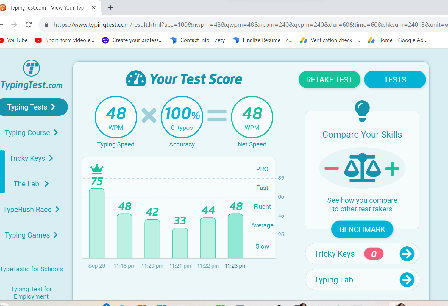Open the TypeRush Race menu item
Screen dimensions: 448x306
[x=31, y=210]
